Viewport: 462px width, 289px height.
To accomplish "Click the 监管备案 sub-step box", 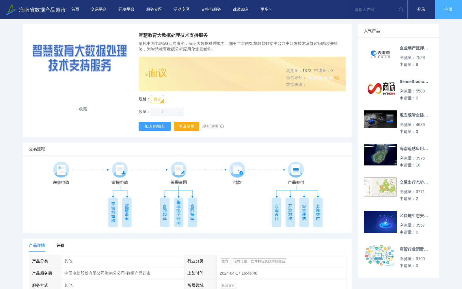I will pyautogui.click(x=127, y=212).
